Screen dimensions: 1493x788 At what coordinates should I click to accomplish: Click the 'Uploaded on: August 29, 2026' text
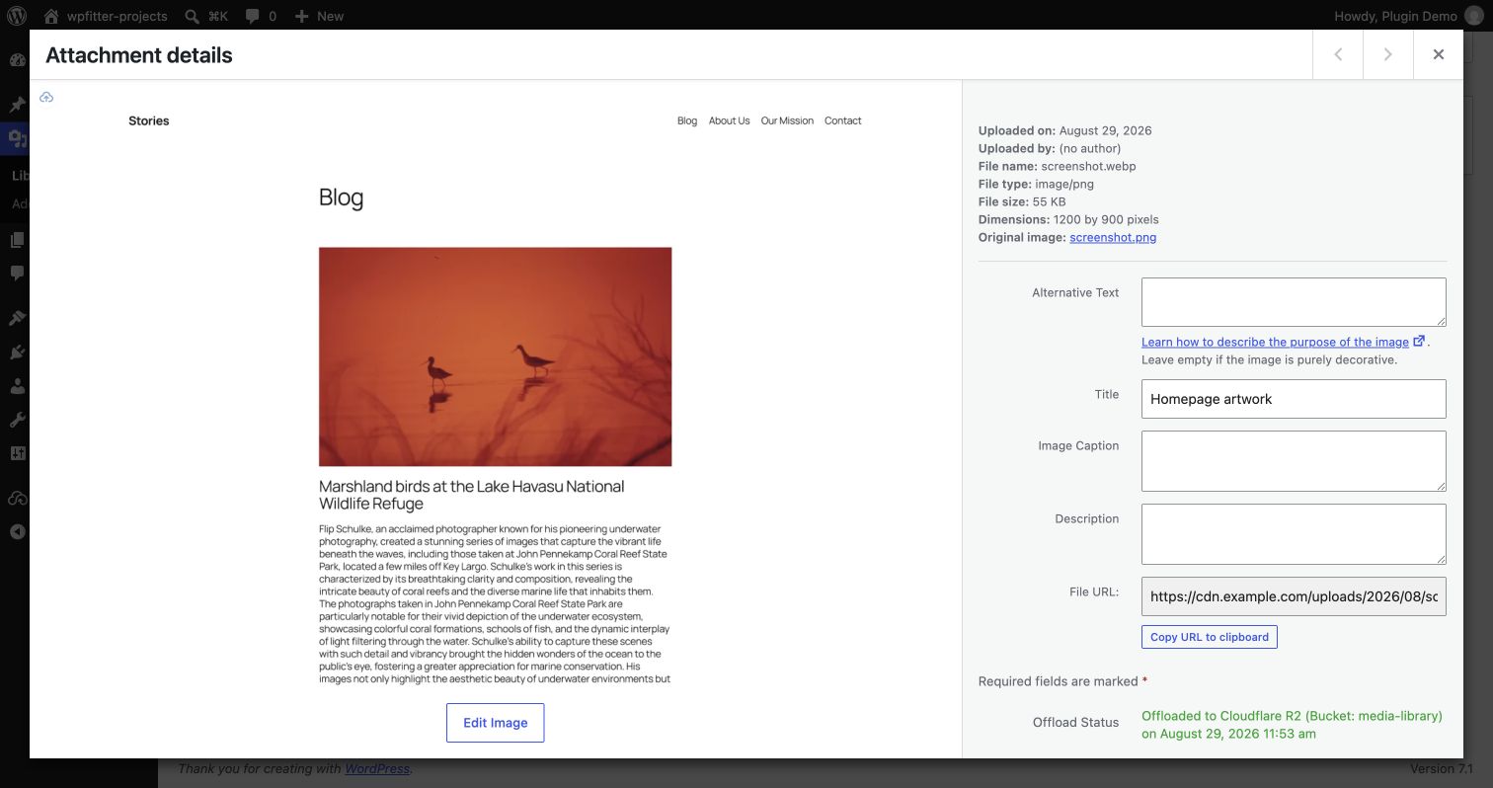[x=1065, y=130]
